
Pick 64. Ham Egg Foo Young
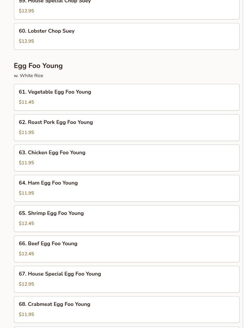tap(48, 183)
